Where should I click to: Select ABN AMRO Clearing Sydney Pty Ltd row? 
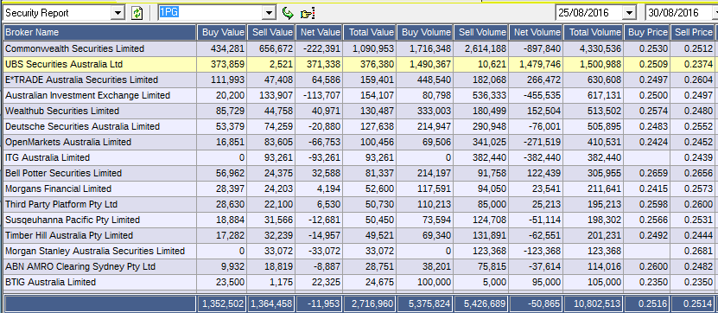(x=359, y=266)
